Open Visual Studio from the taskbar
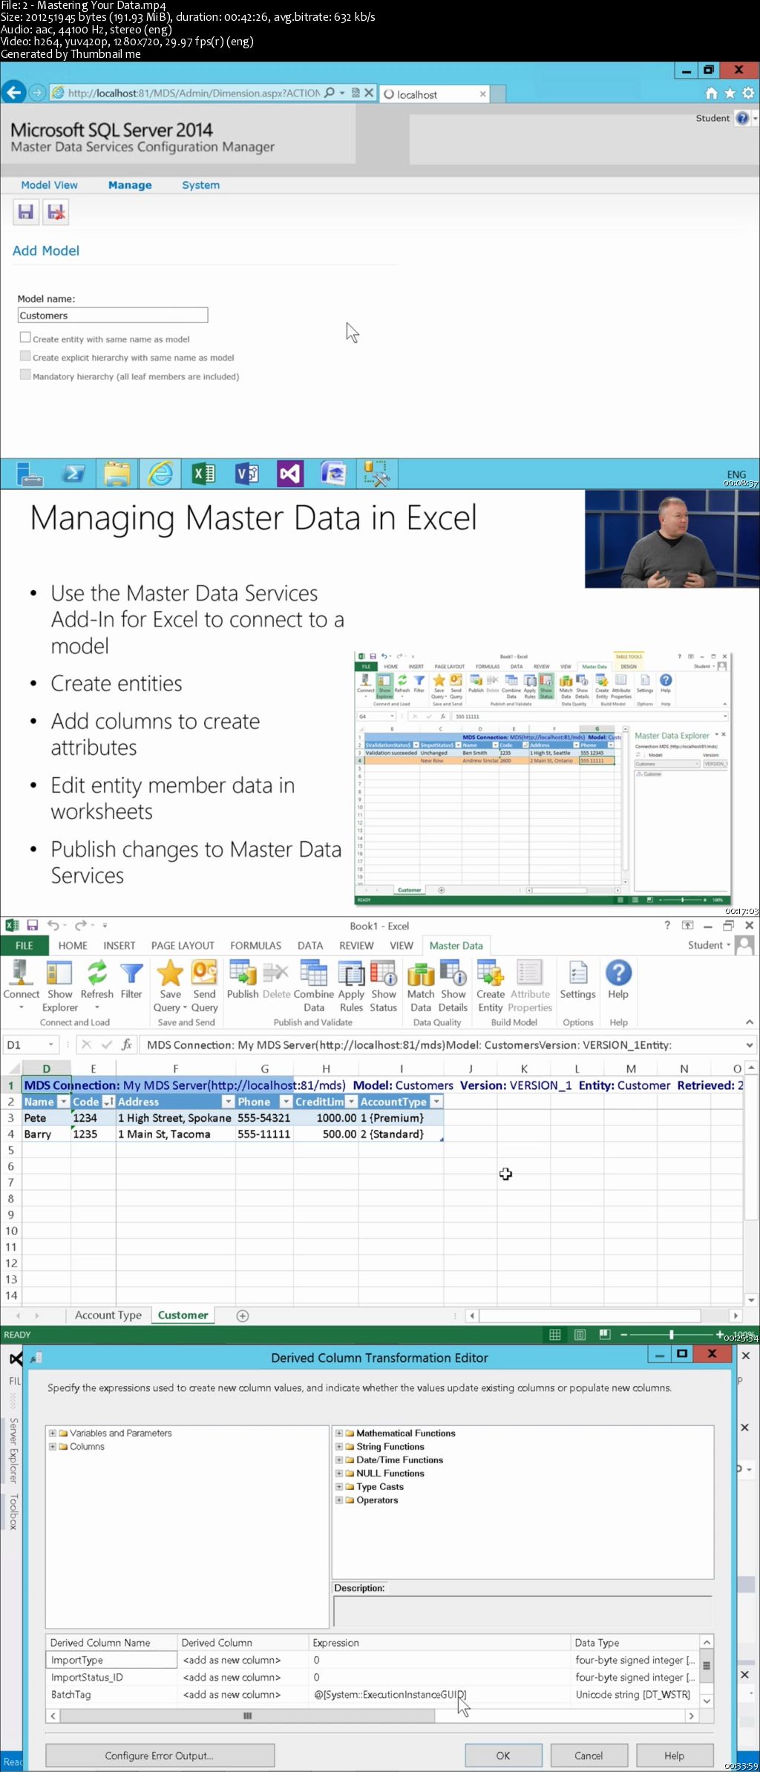Screen dimensions: 760x1772 pyautogui.click(x=290, y=474)
